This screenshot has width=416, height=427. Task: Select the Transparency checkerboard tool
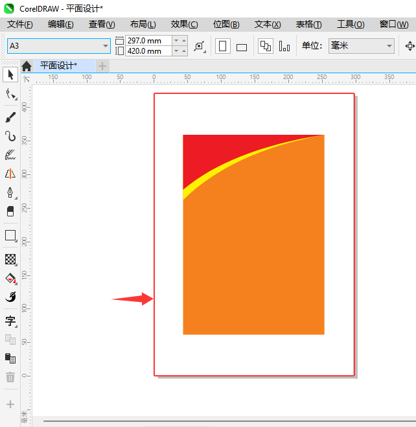pyautogui.click(x=10, y=259)
